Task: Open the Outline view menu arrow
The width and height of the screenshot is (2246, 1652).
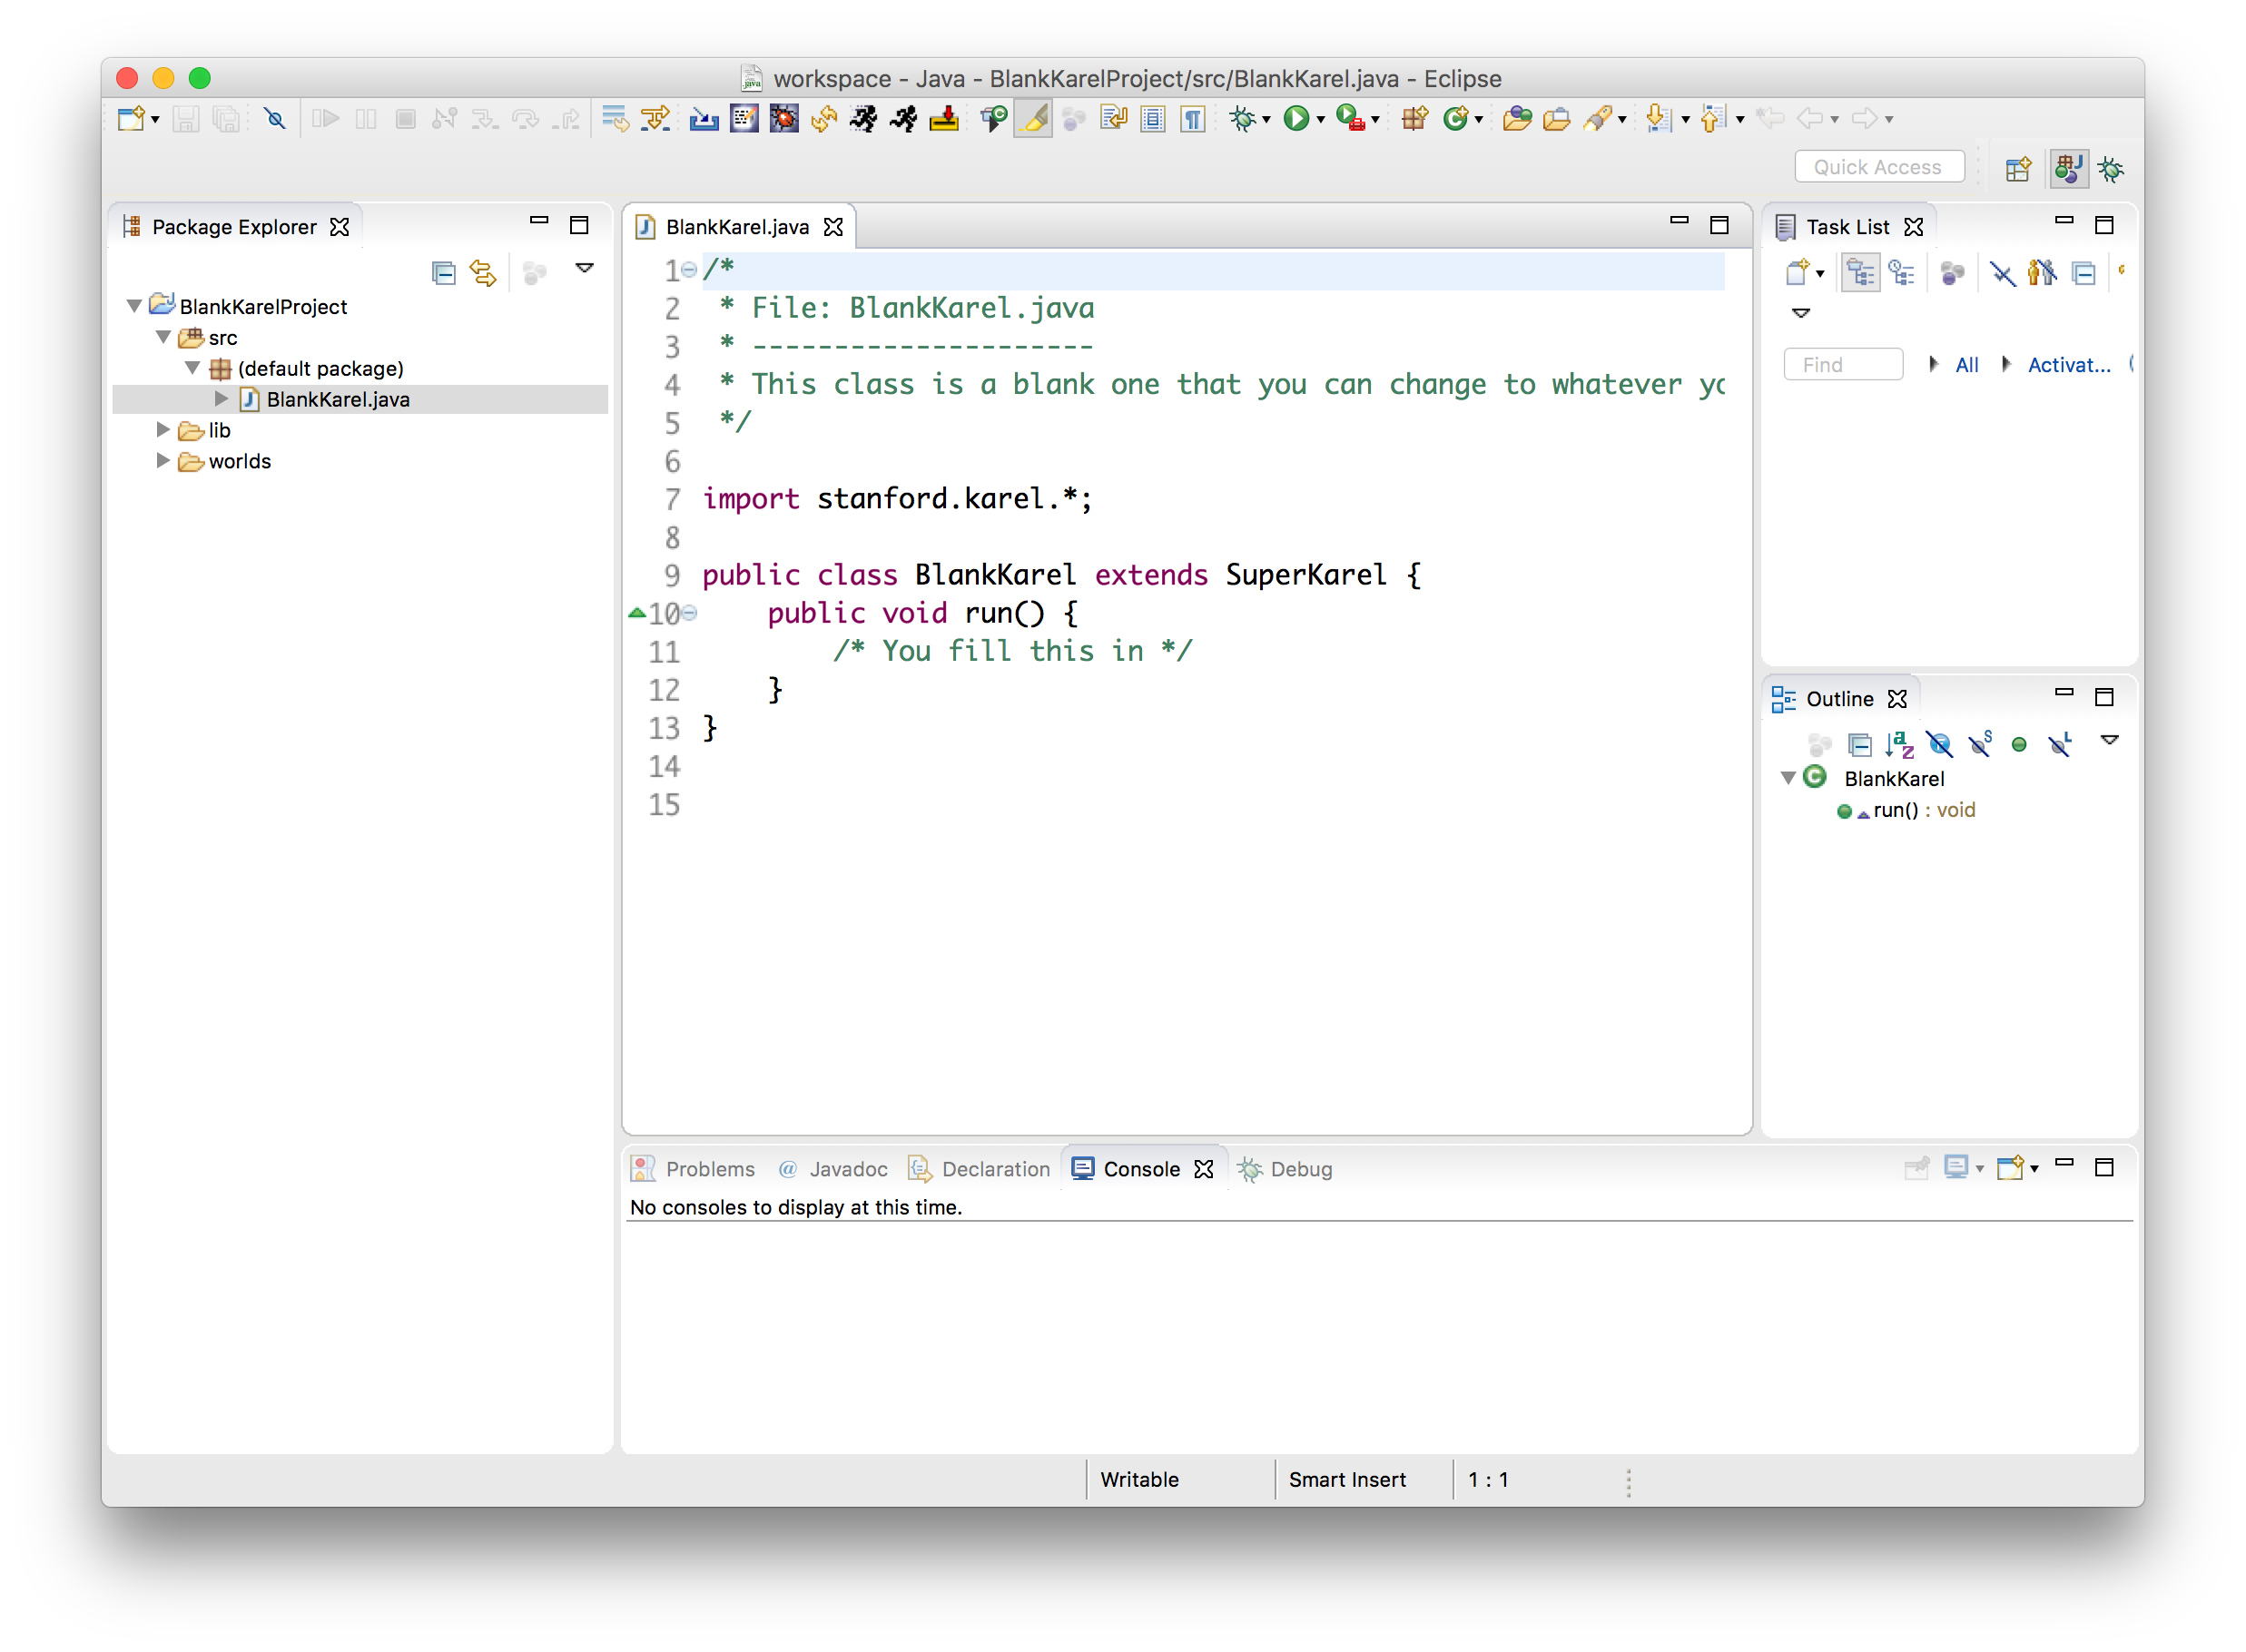Action: point(2110,740)
